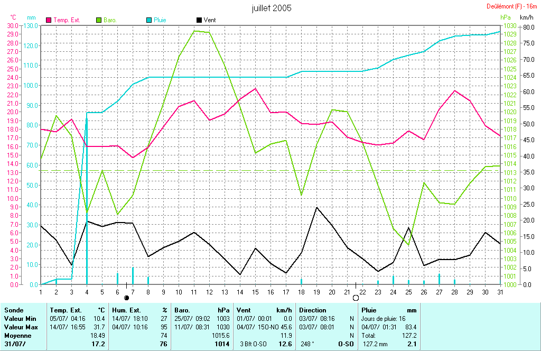
Task: Click the pink Temp. Ext. legend square
Action: (x=49, y=20)
